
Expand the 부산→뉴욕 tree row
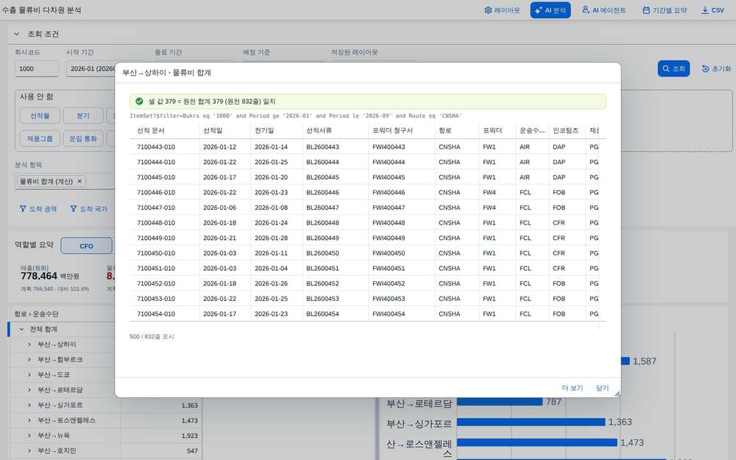[x=29, y=435]
